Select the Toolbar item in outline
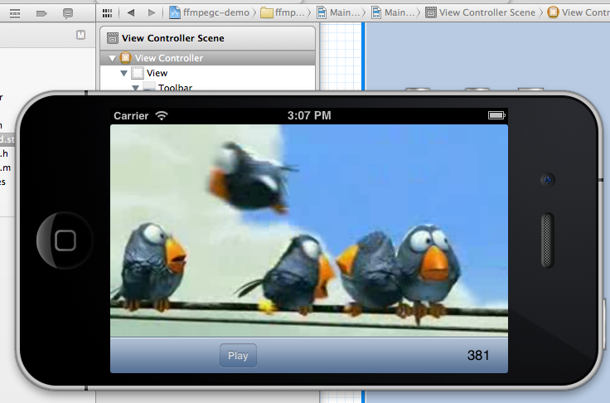 pos(175,87)
